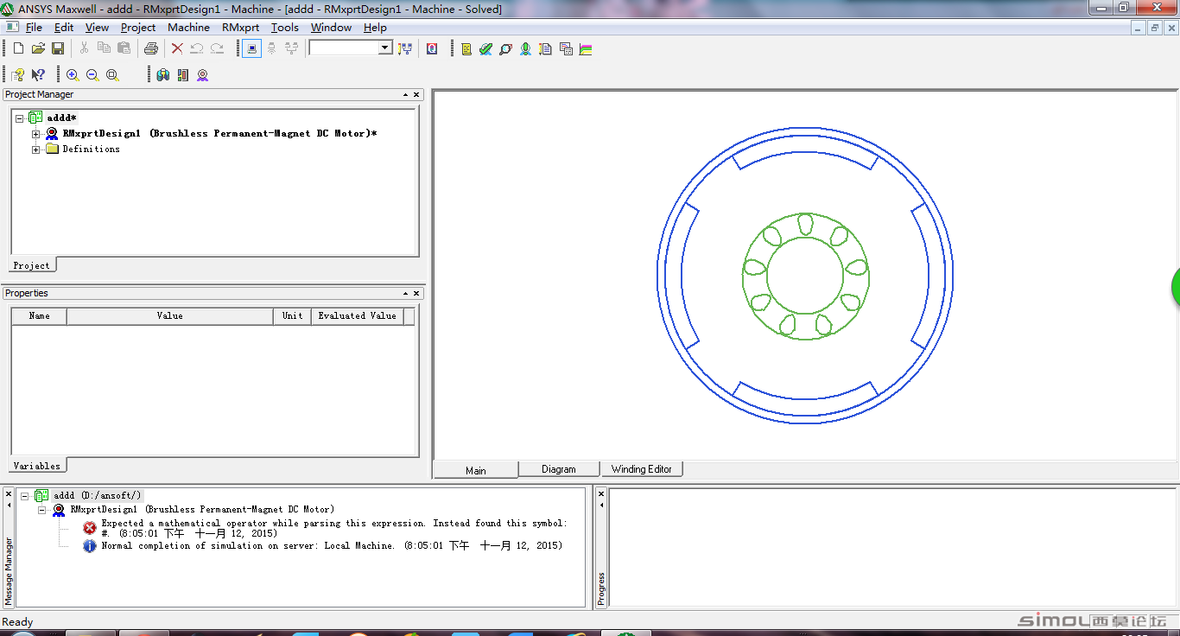Switch to the Winding Editor tab
This screenshot has height=636, width=1180.
click(x=642, y=469)
